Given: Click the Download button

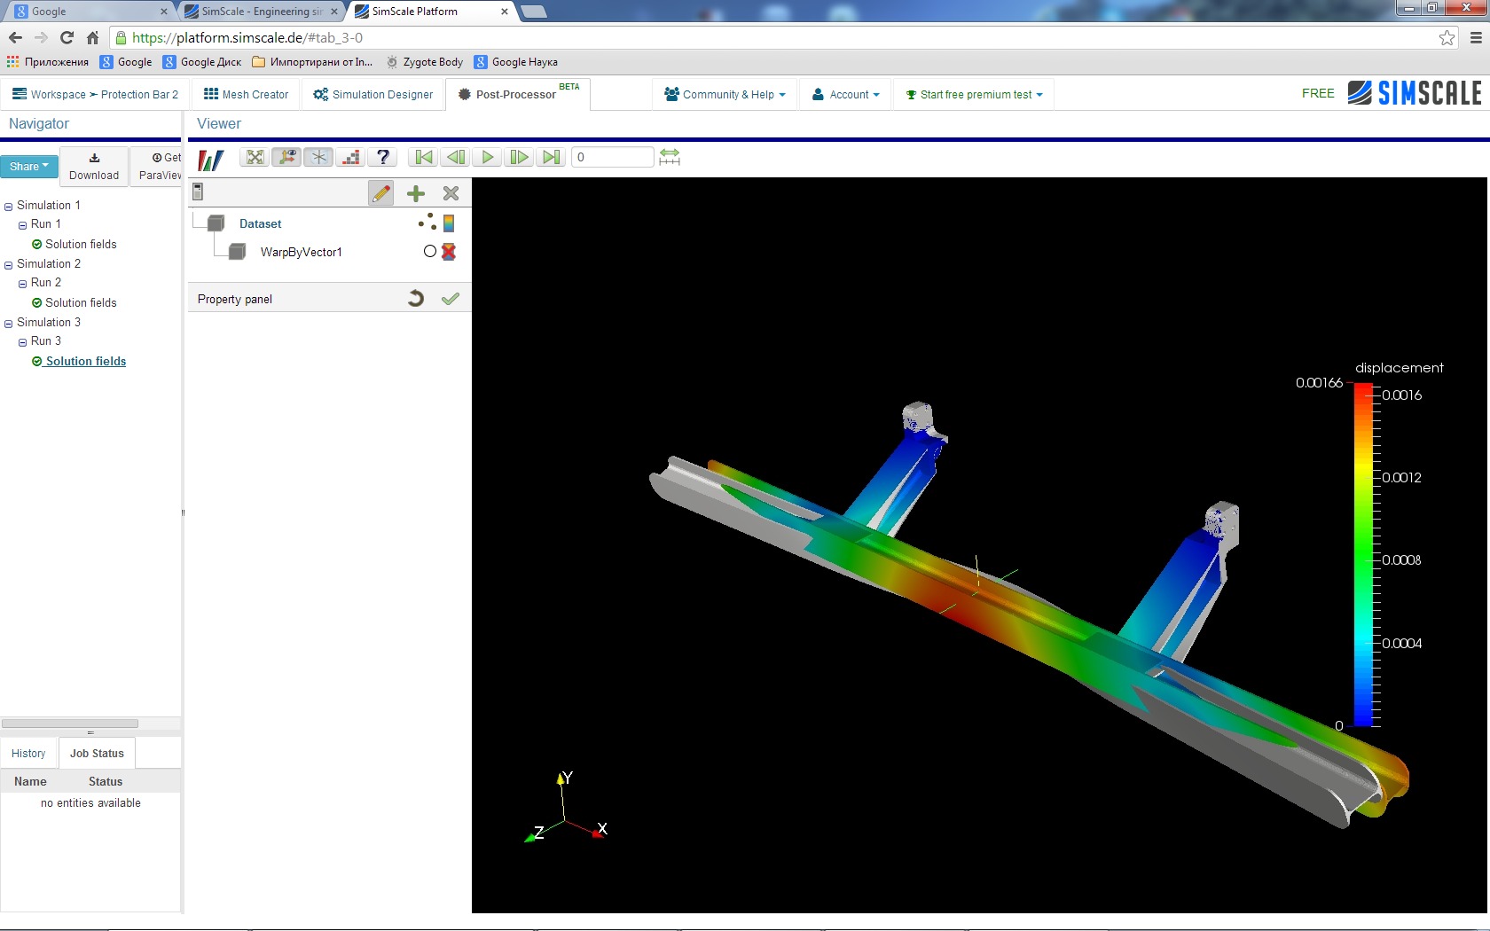Looking at the screenshot, I should point(94,167).
